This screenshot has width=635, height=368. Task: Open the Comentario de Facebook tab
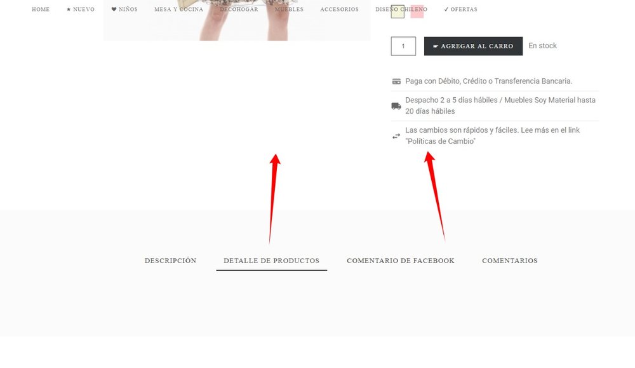pyautogui.click(x=401, y=261)
